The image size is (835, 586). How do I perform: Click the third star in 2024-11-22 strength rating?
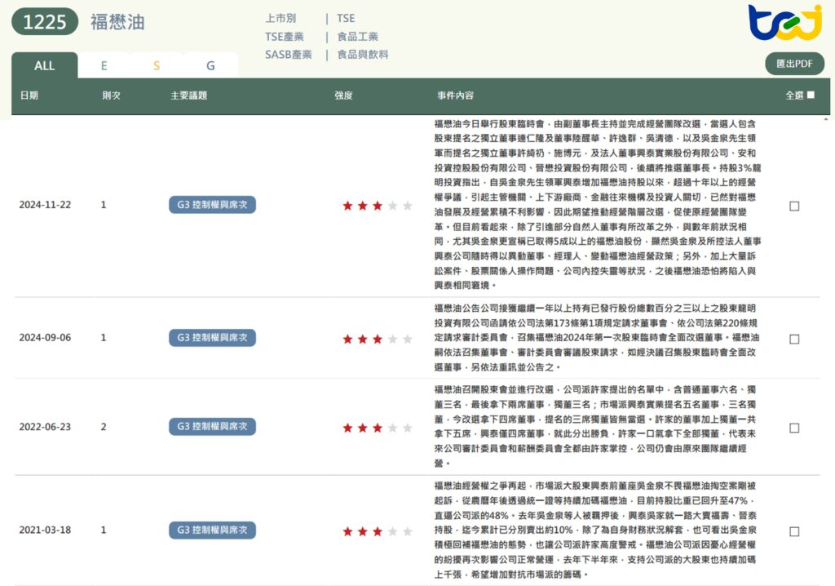[x=376, y=206]
